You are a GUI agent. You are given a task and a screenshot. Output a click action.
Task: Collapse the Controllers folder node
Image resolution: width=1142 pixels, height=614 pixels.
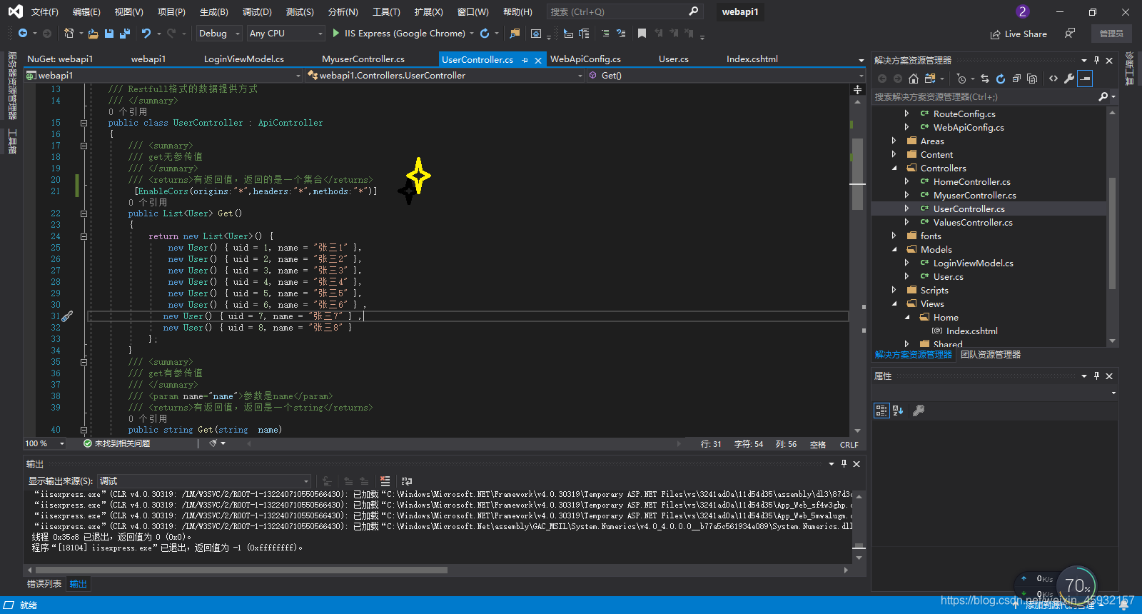tap(894, 168)
